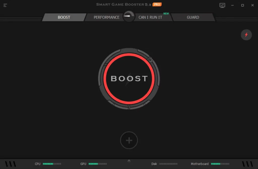Open the keyboard feedback icon in title bar

(222, 5)
